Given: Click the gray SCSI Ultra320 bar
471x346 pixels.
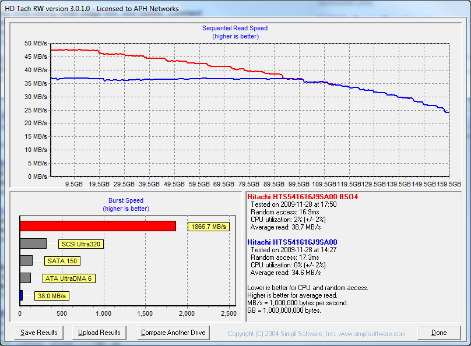Looking at the screenshot, I should [33, 243].
